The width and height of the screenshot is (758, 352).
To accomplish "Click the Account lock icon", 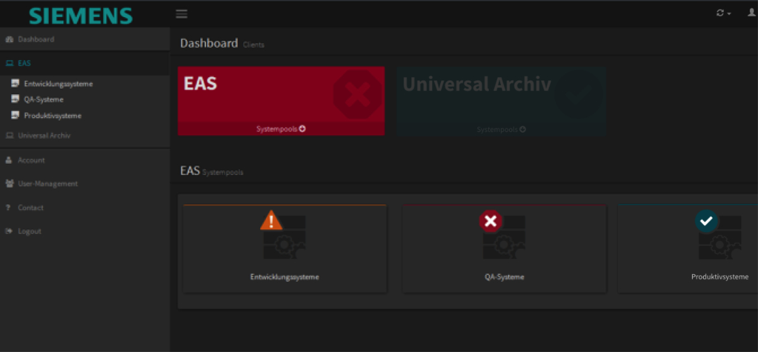I will pyautogui.click(x=9, y=160).
